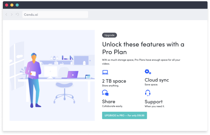Click the yellow minimize window dot
The height and width of the screenshot is (135, 210).
point(12,5)
